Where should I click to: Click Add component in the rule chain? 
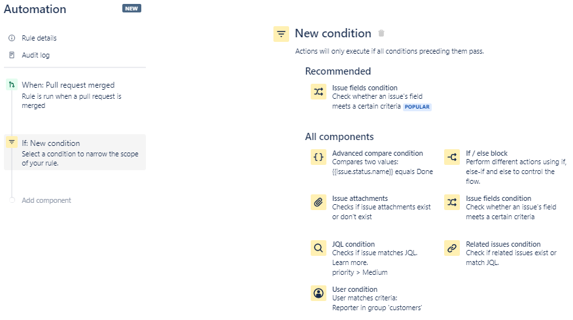click(x=46, y=200)
